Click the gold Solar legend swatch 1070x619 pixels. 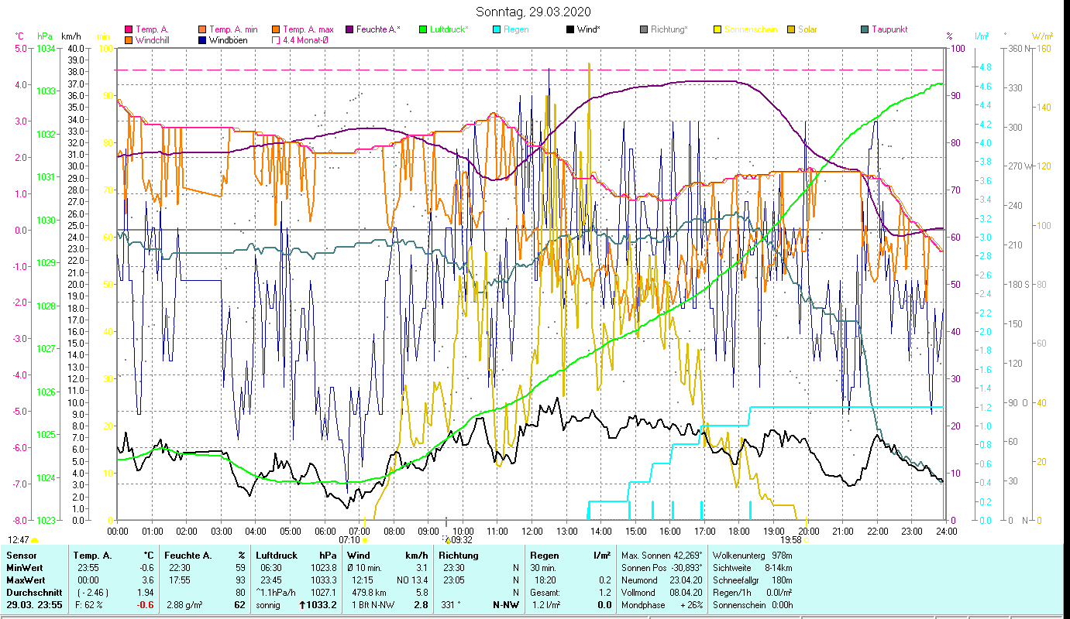(x=791, y=29)
